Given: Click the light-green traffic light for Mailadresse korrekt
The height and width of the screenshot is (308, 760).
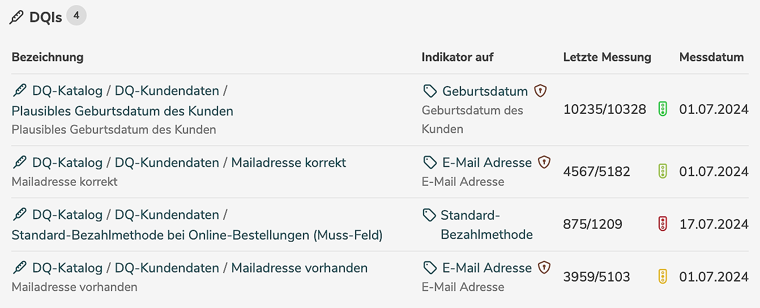Looking at the screenshot, I should click(663, 172).
